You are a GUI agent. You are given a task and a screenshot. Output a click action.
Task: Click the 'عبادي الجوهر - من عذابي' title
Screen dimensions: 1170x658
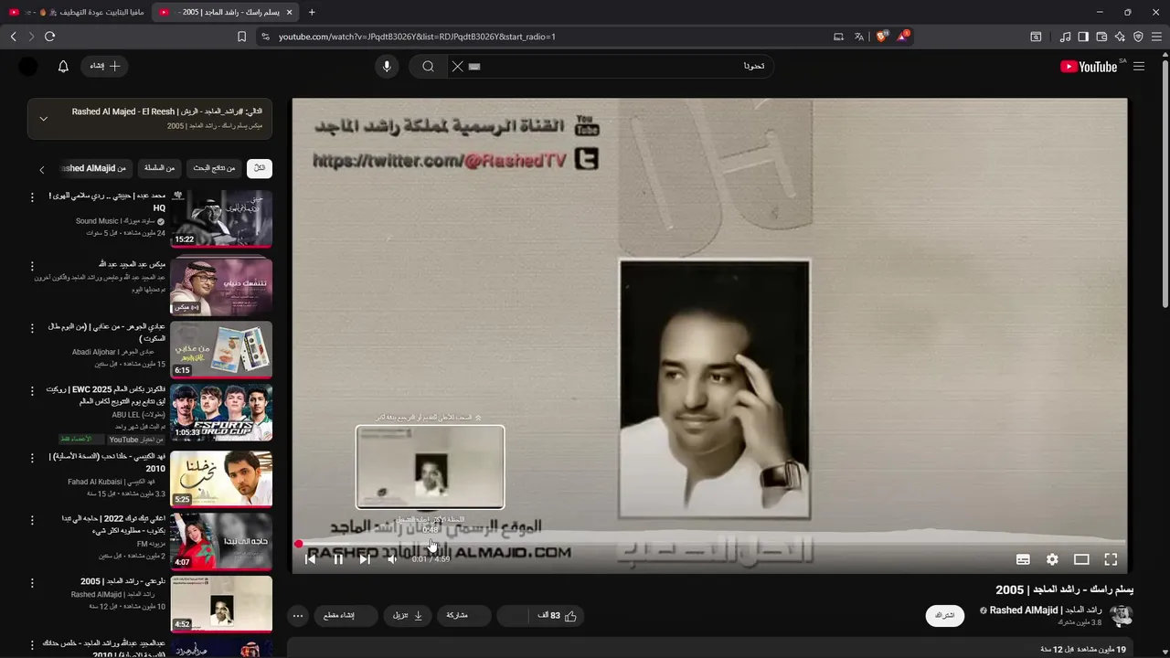pyautogui.click(x=108, y=332)
